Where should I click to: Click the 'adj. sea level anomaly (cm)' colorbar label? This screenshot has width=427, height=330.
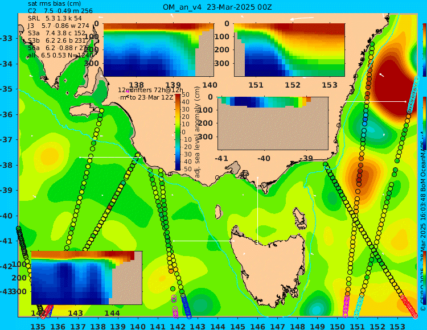point(198,132)
